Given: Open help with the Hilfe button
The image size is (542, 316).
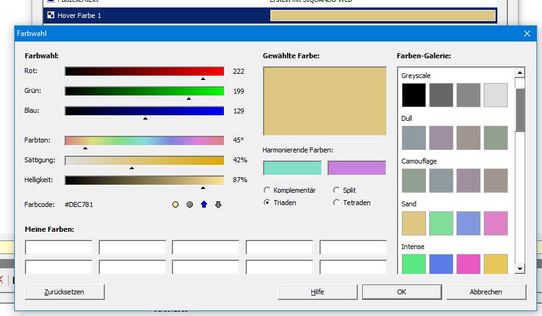Looking at the screenshot, I should coord(318,292).
